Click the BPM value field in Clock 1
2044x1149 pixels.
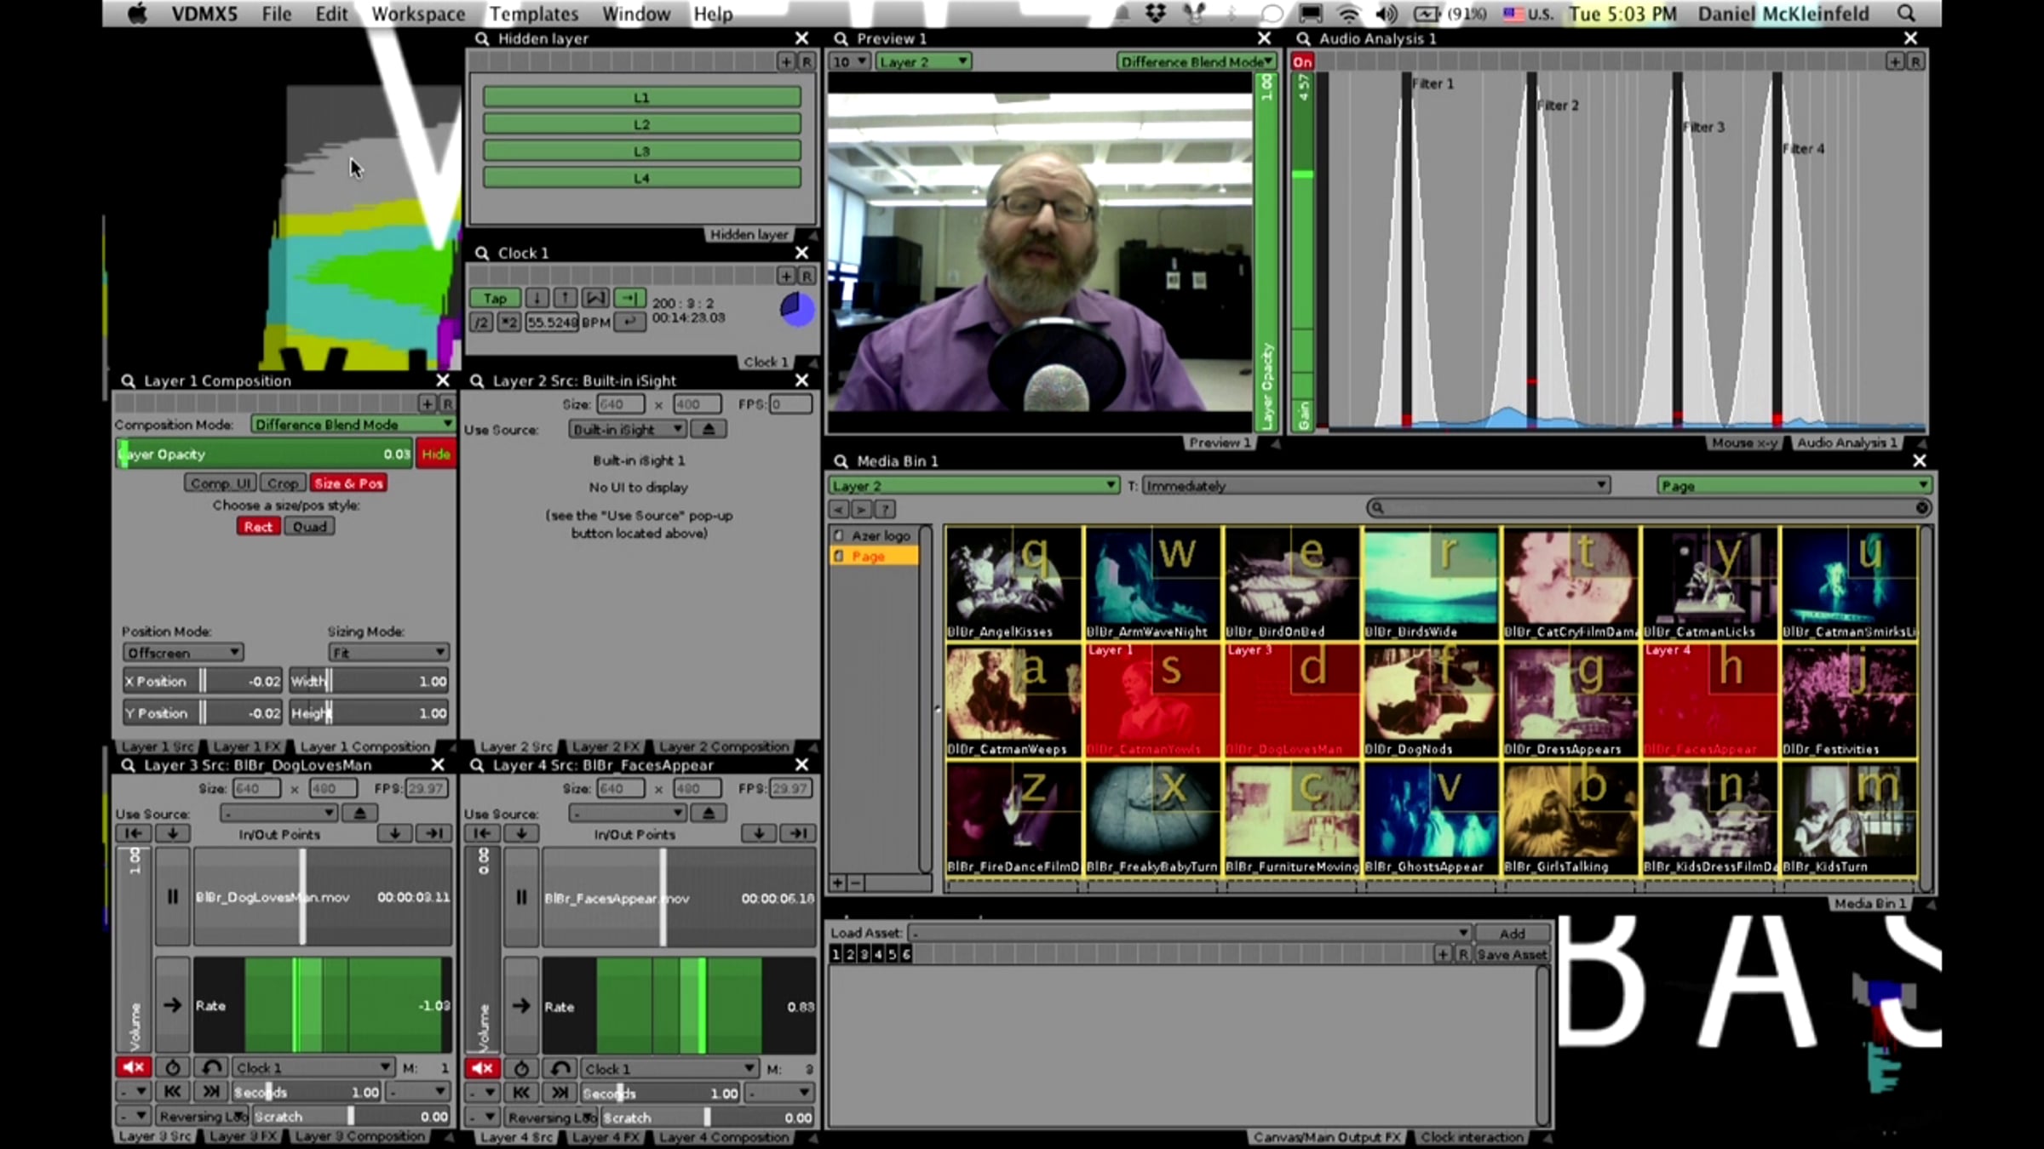552,323
